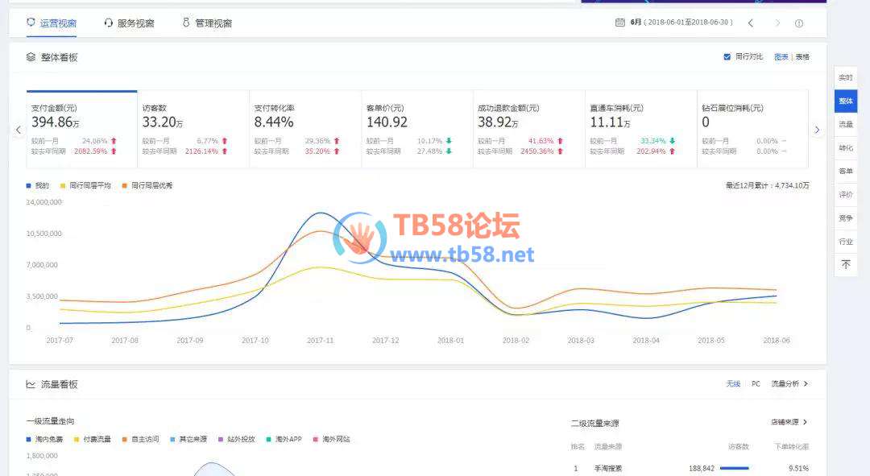This screenshot has width=870, height=476.
Task: Jump to 转化 in the side navigation
Action: (846, 148)
